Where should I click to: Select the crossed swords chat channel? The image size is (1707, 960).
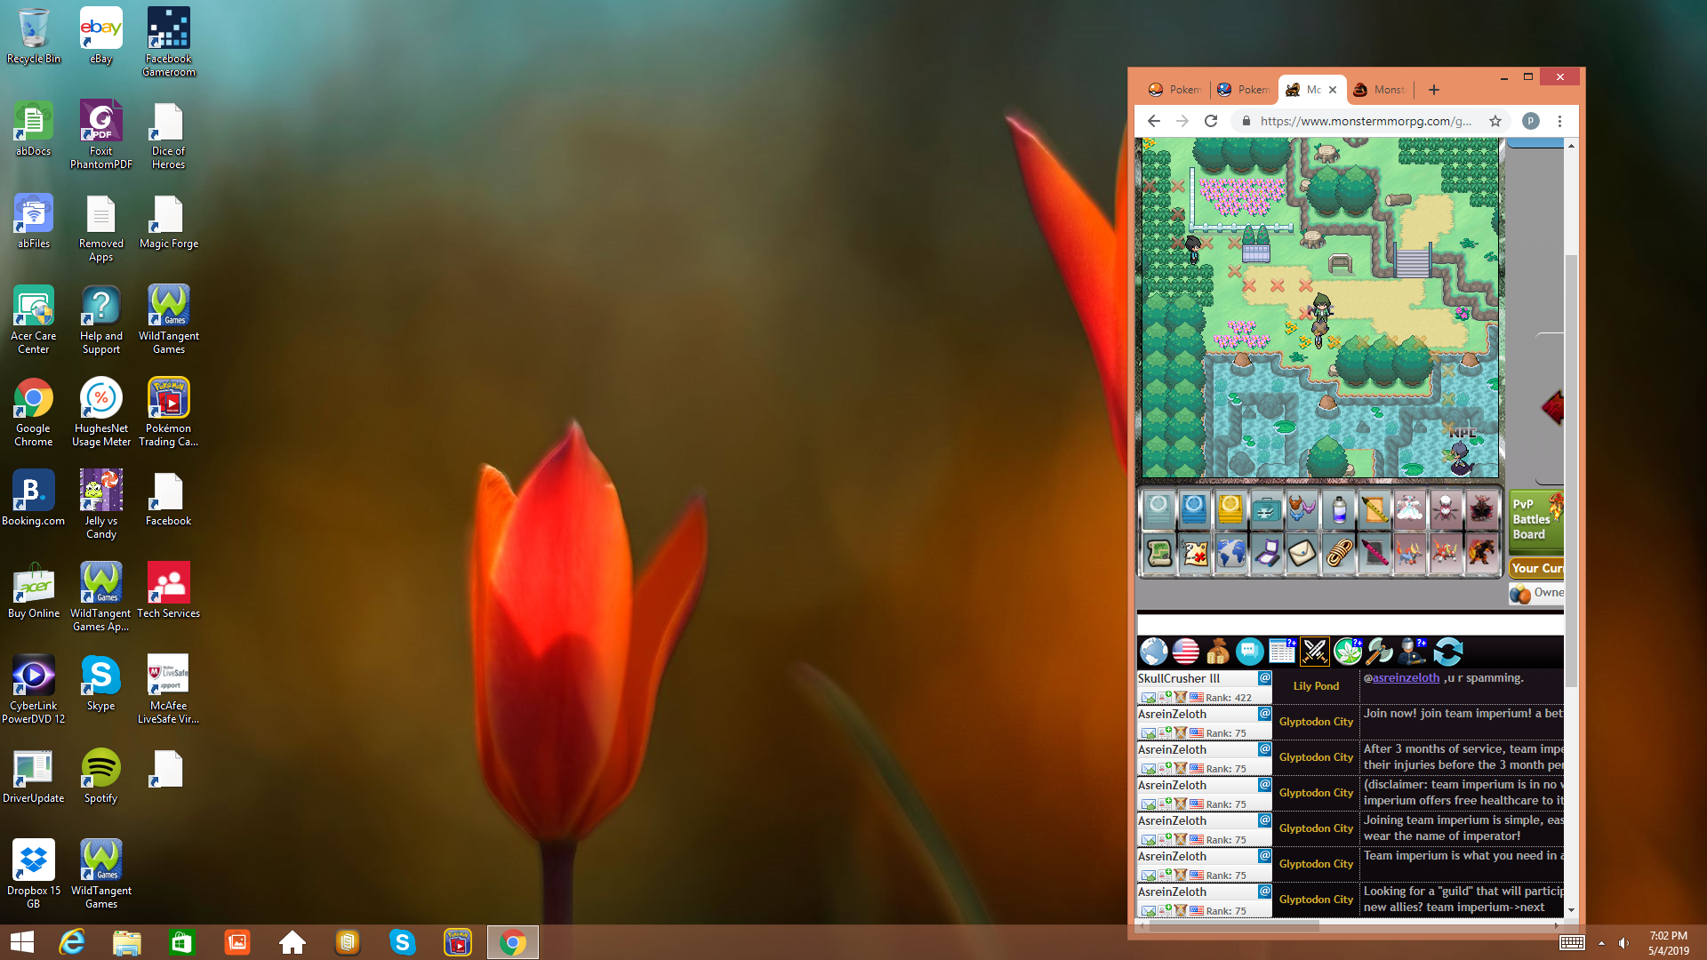pyautogui.click(x=1314, y=652)
